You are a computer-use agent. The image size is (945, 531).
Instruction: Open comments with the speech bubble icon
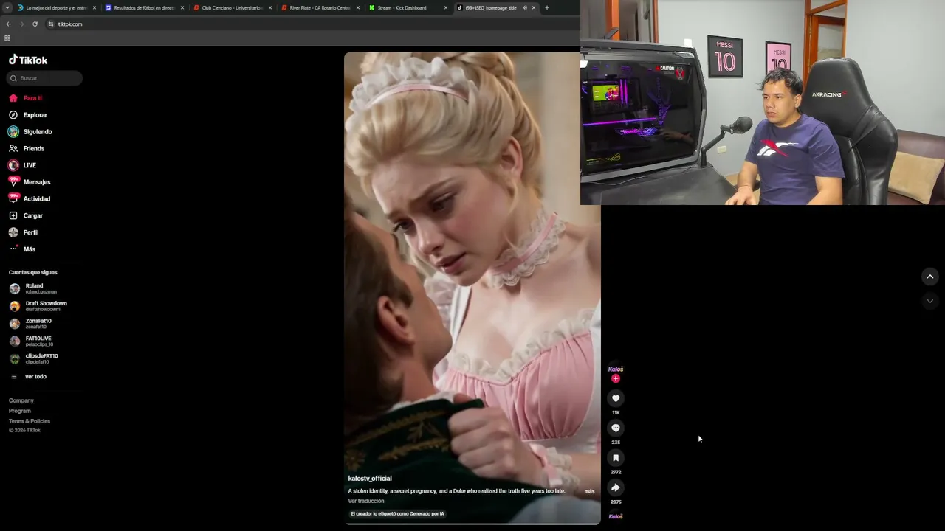[616, 428]
